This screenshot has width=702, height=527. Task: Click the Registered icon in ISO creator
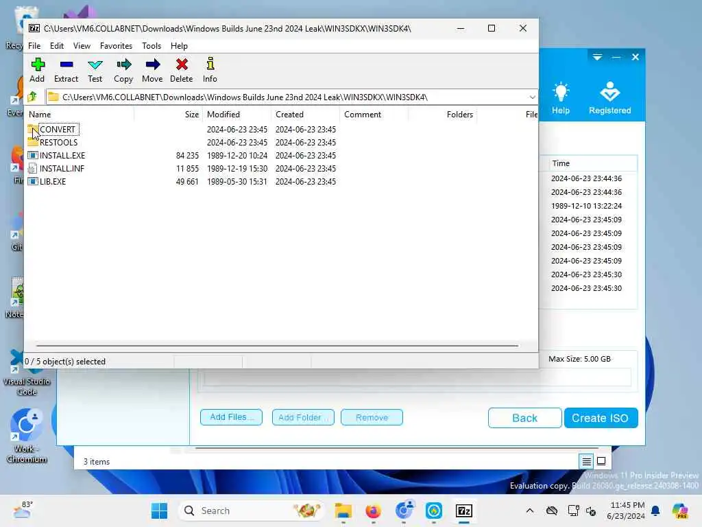[609, 99]
